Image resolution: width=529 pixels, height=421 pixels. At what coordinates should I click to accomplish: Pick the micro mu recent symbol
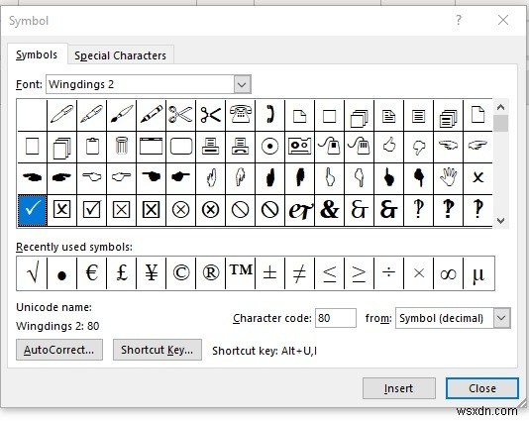pyautogui.click(x=478, y=273)
